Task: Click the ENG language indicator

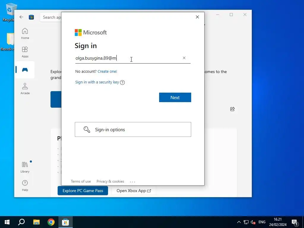Action: click(262, 222)
